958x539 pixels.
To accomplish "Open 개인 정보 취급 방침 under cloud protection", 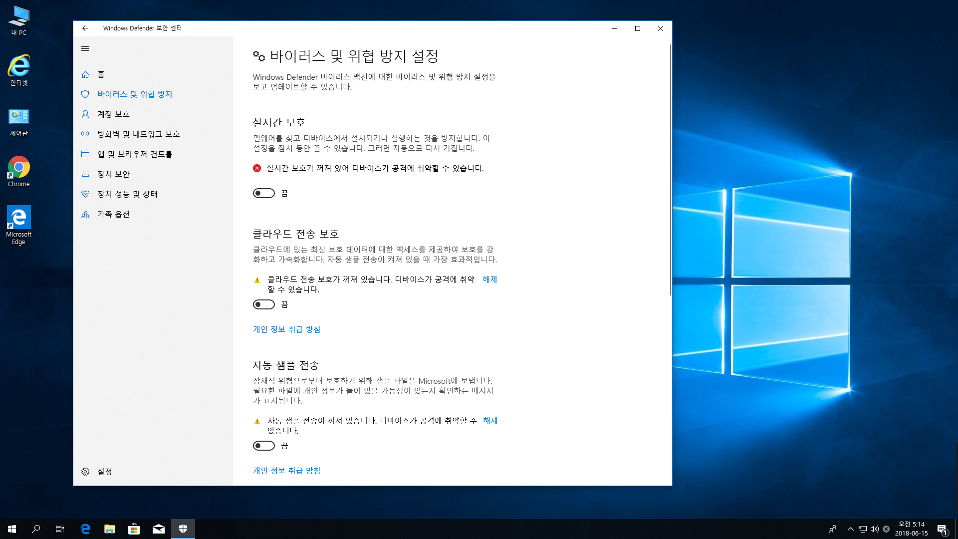I will 286,329.
